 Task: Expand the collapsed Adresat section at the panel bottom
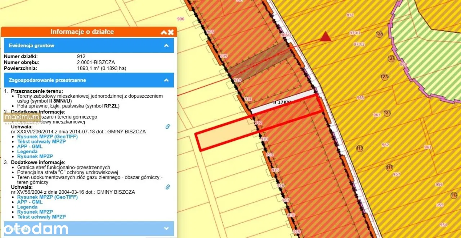pyautogui.click(x=166, y=228)
